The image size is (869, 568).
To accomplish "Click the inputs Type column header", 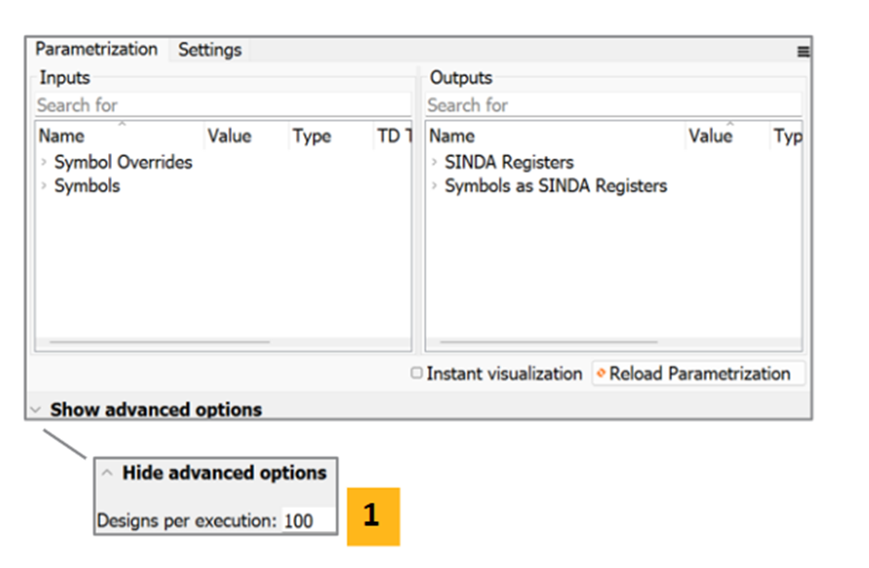I will (x=312, y=137).
